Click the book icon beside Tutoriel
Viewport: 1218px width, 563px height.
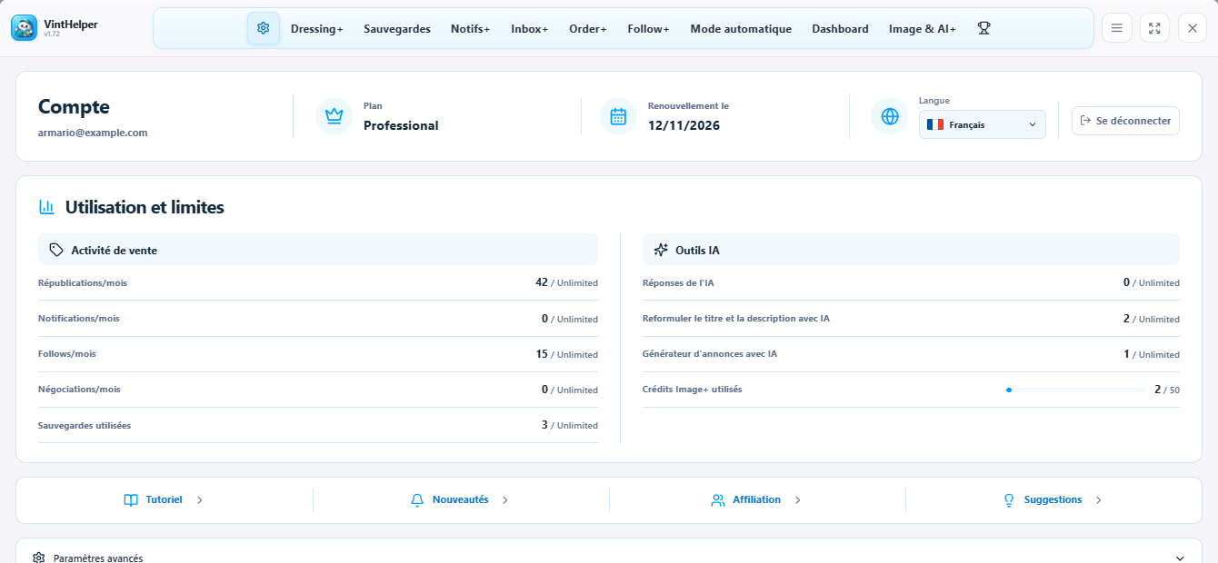[x=131, y=500]
